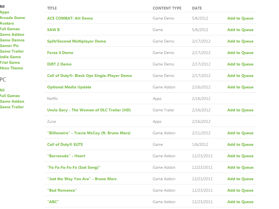Add "Bad Romance" to queue
The width and height of the screenshot is (279, 209).
coord(240,190)
